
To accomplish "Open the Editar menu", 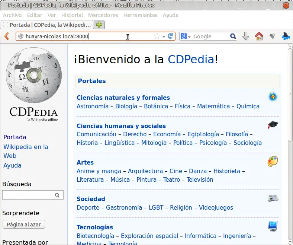I will click(x=35, y=15).
